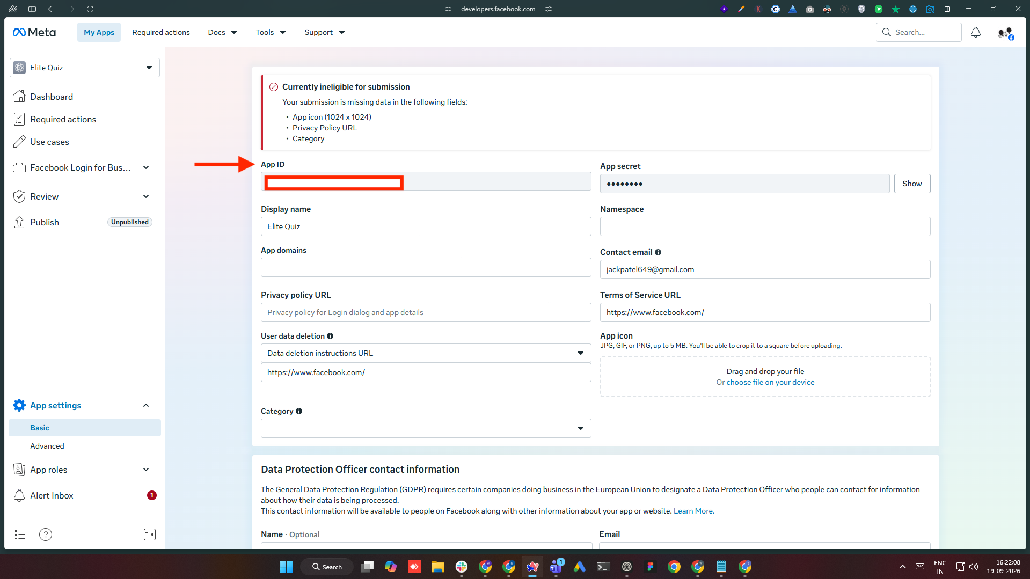This screenshot has height=579, width=1030.
Task: Click the eyedropper color picker extension icon
Action: click(741, 9)
